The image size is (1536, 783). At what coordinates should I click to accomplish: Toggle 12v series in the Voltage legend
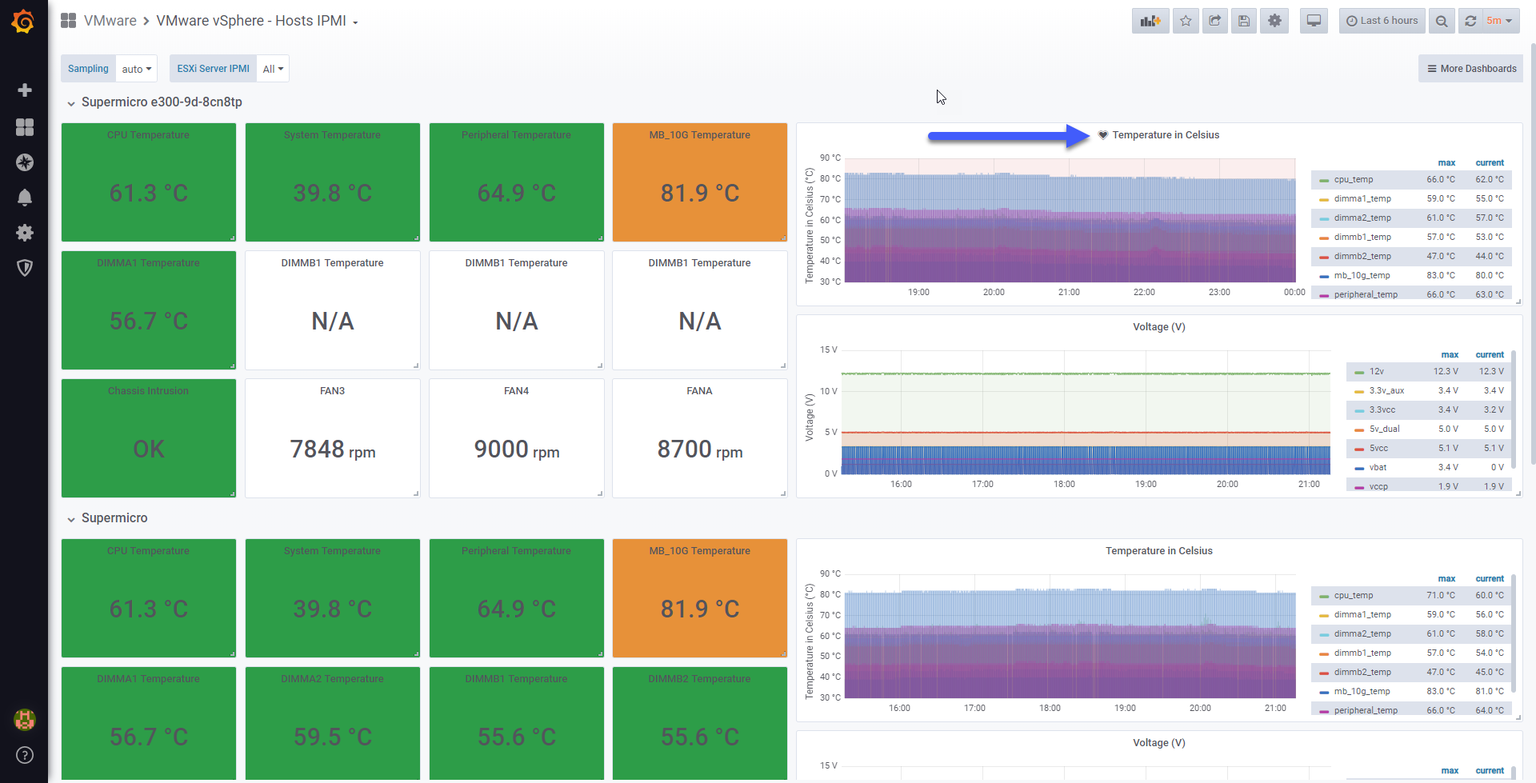coord(1376,371)
